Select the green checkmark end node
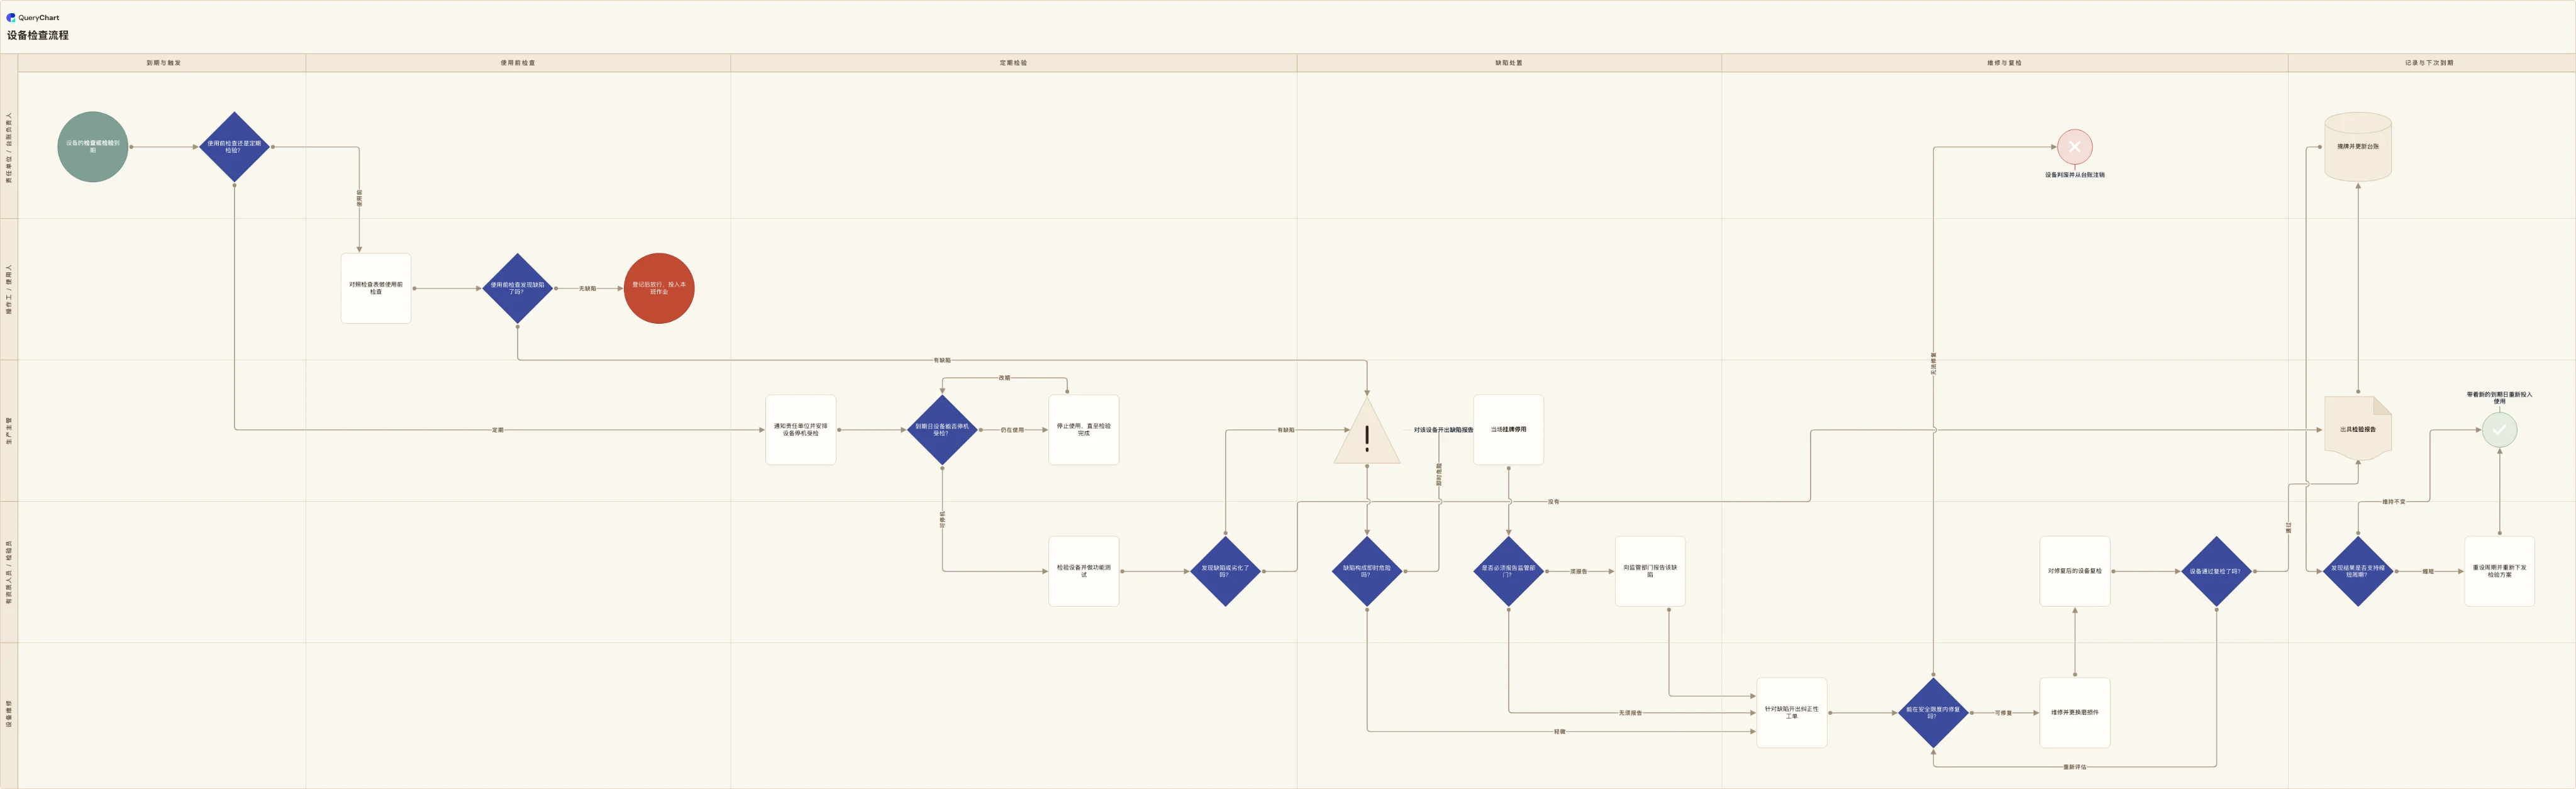2576x789 pixels. (x=2499, y=430)
